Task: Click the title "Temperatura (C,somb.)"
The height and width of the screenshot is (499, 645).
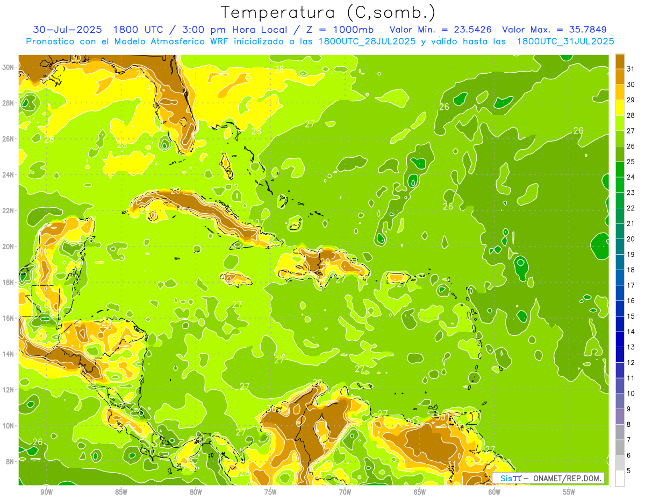Action: (328, 12)
